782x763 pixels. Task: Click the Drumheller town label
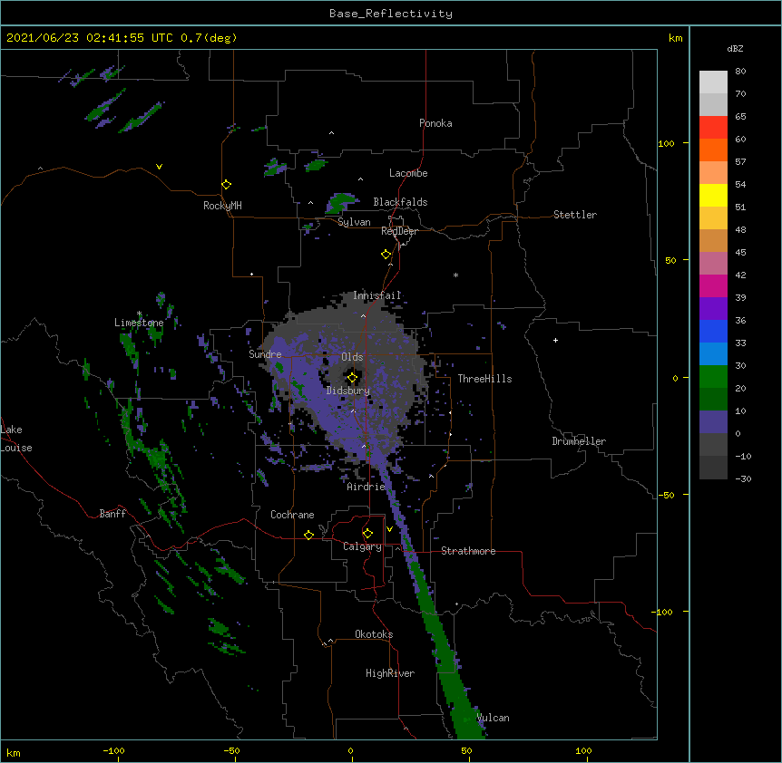[x=579, y=441]
